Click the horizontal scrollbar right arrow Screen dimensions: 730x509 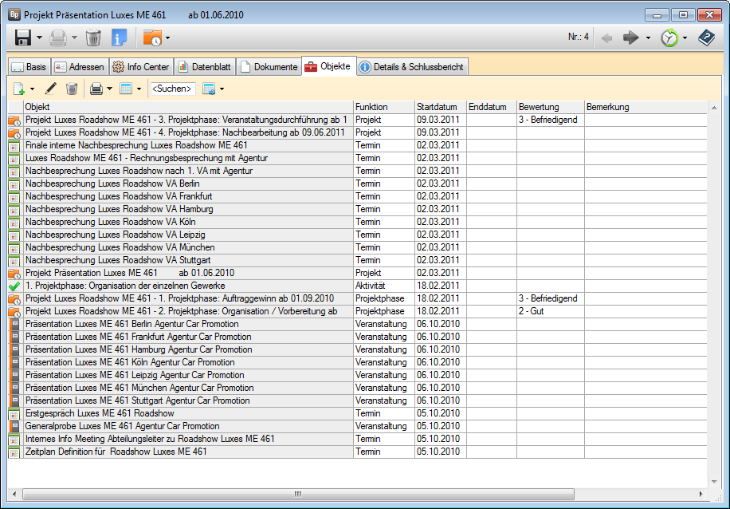[x=703, y=494]
